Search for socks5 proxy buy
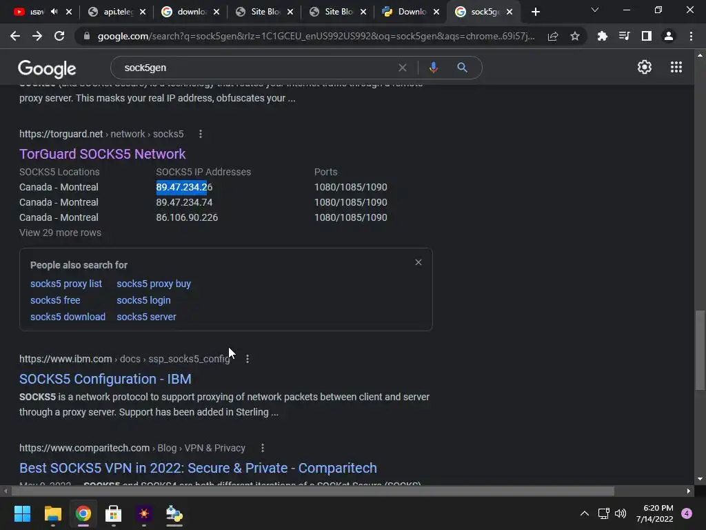 tap(154, 284)
